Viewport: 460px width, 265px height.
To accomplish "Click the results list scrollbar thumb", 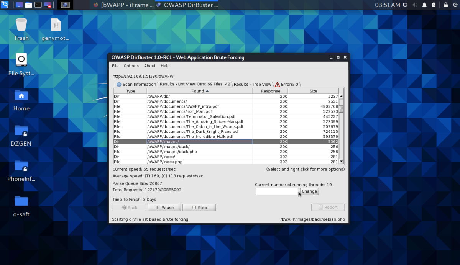I will pos(342,109).
